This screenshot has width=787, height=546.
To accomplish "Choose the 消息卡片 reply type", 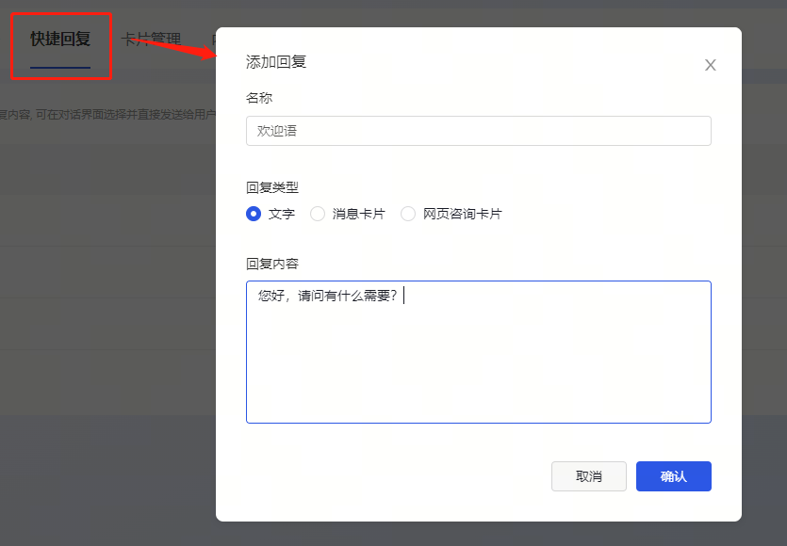I will point(318,214).
